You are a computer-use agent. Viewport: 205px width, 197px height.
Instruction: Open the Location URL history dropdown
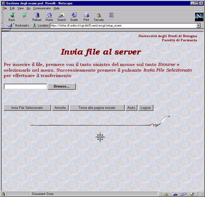pos(199,25)
